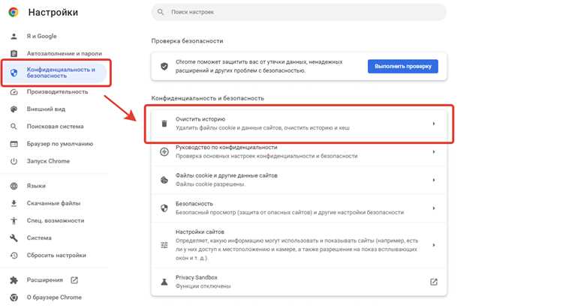Click the Выполнить проверку button
The width and height of the screenshot is (563, 308).
point(403,67)
